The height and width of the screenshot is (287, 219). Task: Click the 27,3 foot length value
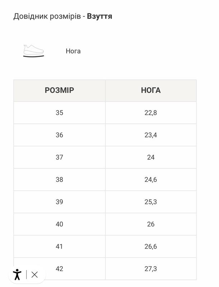tap(151, 269)
